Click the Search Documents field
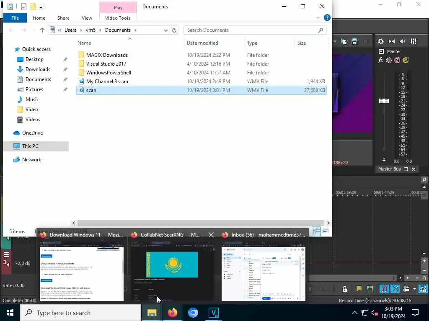429x321 pixels. [x=255, y=30]
